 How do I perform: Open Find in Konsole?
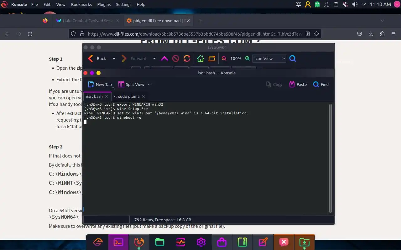[321, 84]
